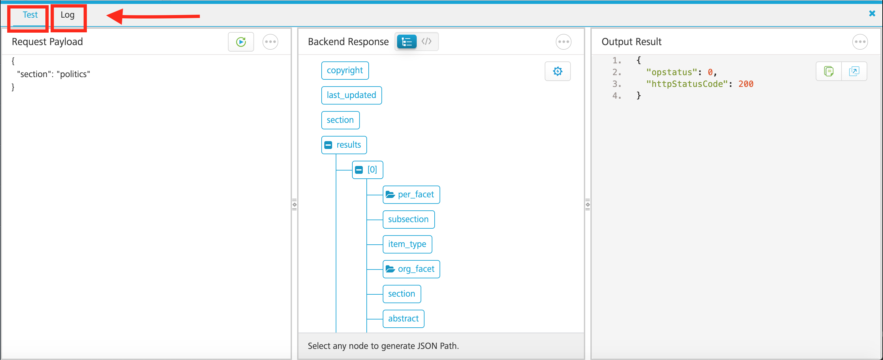This screenshot has width=883, height=360.
Task: Select the last_updated node
Action: [351, 95]
